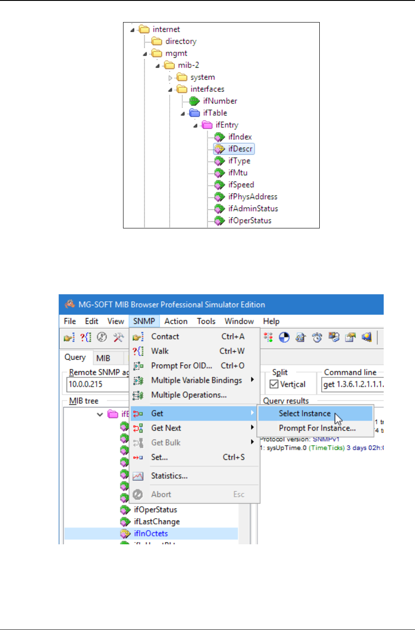Viewport: 415px width, 630px height.
Task: Select the directory folder in tree
Action: click(181, 42)
